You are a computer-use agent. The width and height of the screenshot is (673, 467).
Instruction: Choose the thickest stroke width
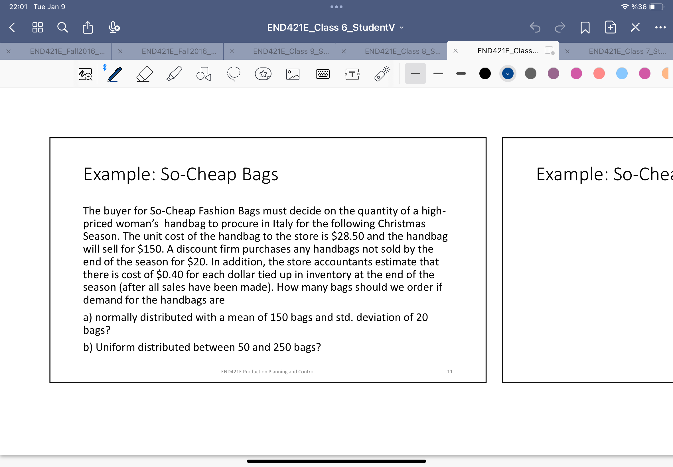coord(460,74)
